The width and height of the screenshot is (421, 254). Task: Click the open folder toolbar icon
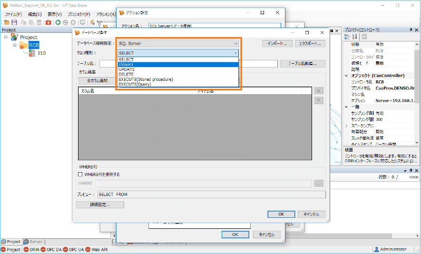[6, 22]
